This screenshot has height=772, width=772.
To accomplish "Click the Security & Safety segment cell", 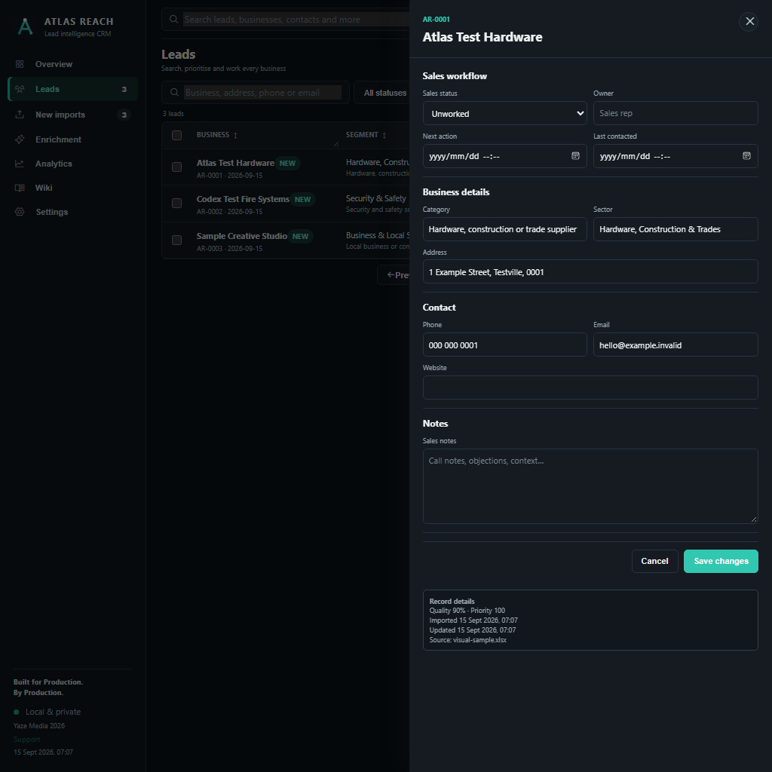I will tap(377, 199).
